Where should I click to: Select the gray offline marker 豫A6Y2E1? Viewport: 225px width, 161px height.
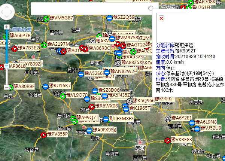(168, 118)
